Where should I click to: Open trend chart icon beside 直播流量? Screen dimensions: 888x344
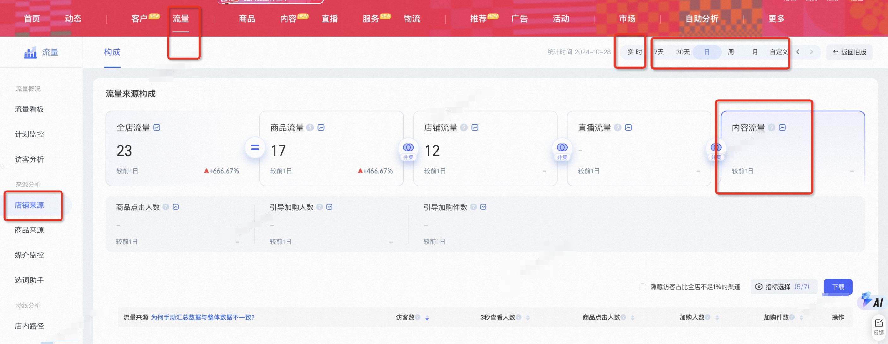[629, 128]
